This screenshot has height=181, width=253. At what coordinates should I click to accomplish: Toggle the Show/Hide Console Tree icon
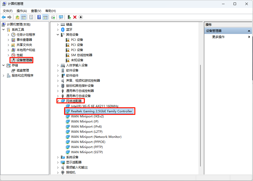[x=24, y=17]
